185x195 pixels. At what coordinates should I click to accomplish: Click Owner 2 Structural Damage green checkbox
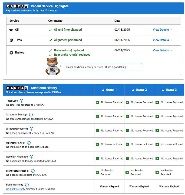tap(127, 117)
